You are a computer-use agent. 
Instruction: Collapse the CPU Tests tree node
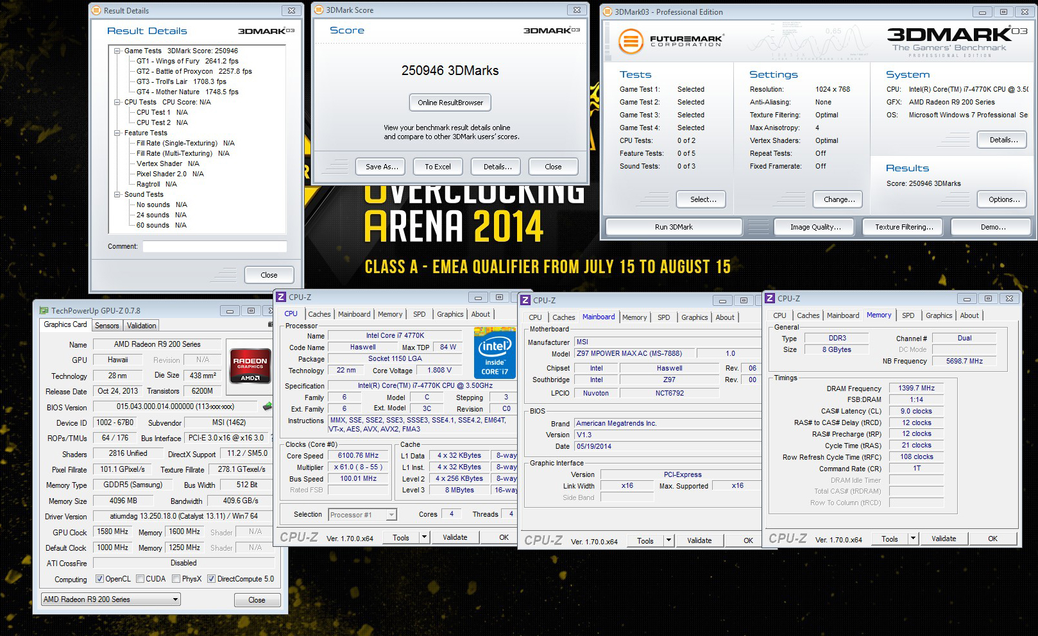[117, 102]
